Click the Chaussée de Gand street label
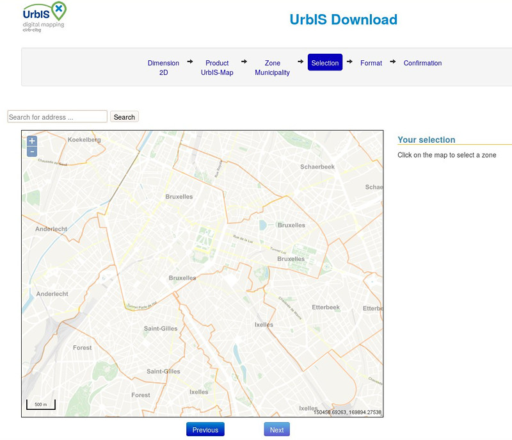This screenshot has width=512, height=440. [x=52, y=162]
